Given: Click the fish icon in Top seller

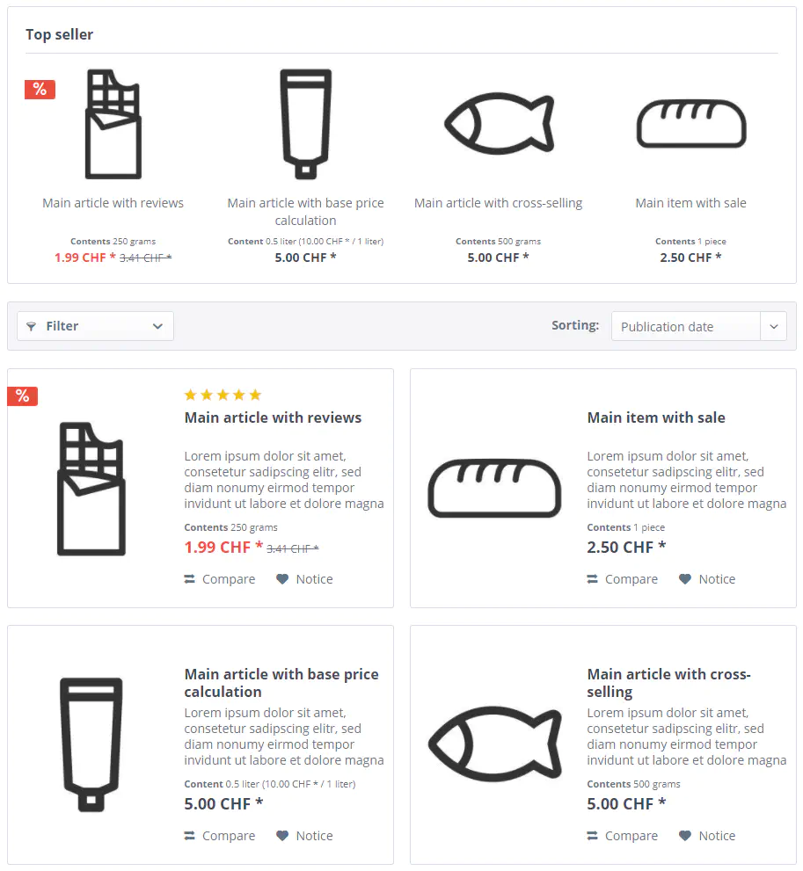Looking at the screenshot, I should pos(499,124).
